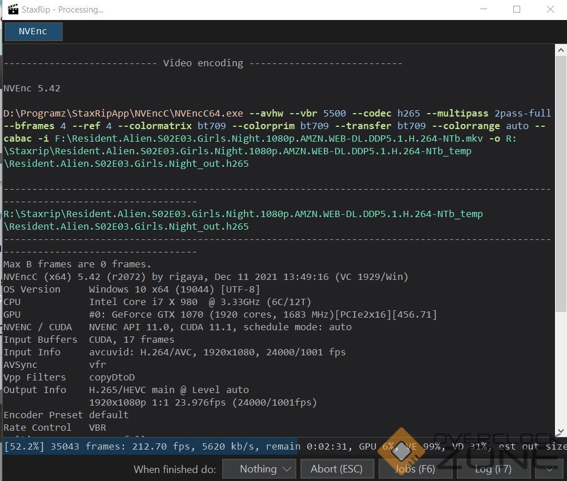Screen dimensions: 567x481
Task: Click the '--codec h265' parameter text
Action: click(386, 113)
